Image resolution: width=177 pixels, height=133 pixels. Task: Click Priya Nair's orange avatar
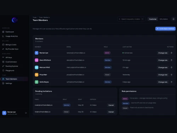coord(36,75)
